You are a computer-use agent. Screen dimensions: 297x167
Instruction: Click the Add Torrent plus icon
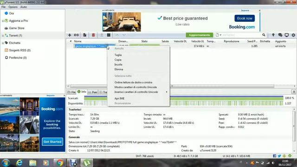[x=70, y=35]
